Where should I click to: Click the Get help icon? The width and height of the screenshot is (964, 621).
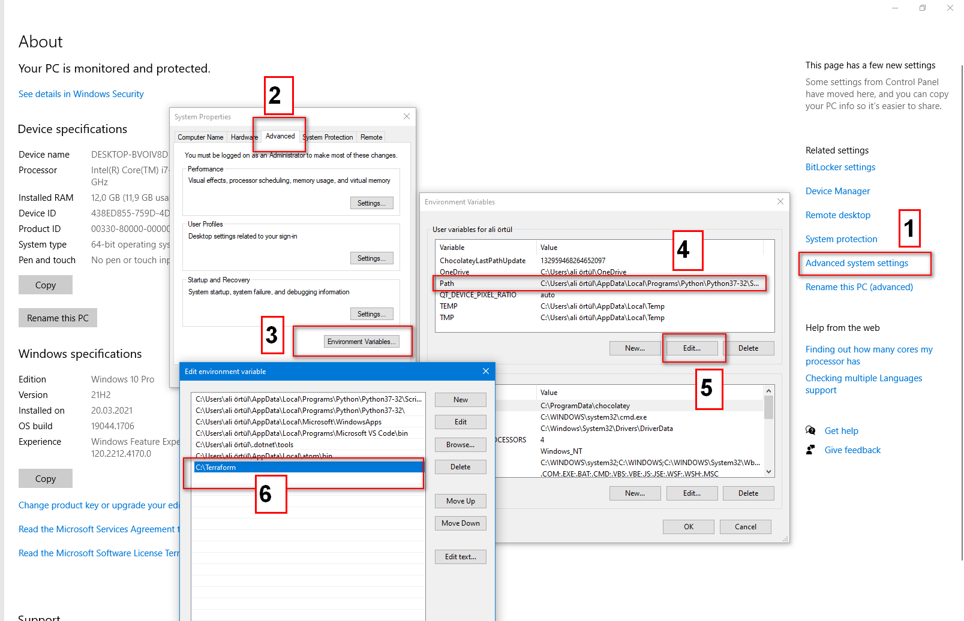tap(810, 430)
